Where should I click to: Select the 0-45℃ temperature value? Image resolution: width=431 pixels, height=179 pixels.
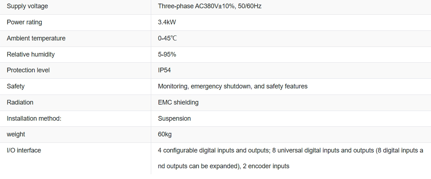coord(167,38)
